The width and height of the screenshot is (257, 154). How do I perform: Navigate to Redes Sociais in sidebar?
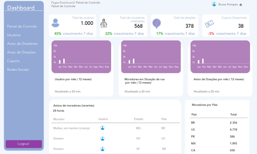coord(18,69)
